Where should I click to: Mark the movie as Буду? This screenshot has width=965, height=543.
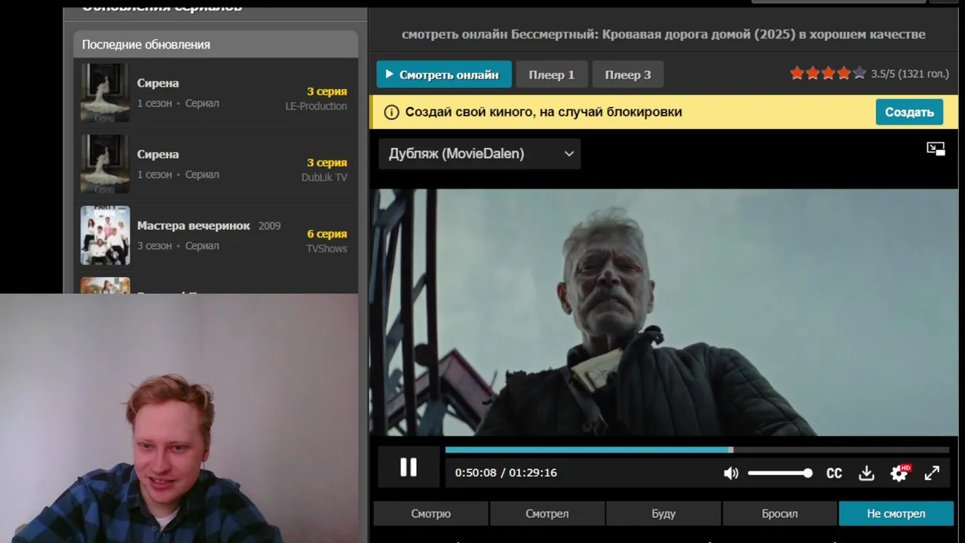[663, 514]
